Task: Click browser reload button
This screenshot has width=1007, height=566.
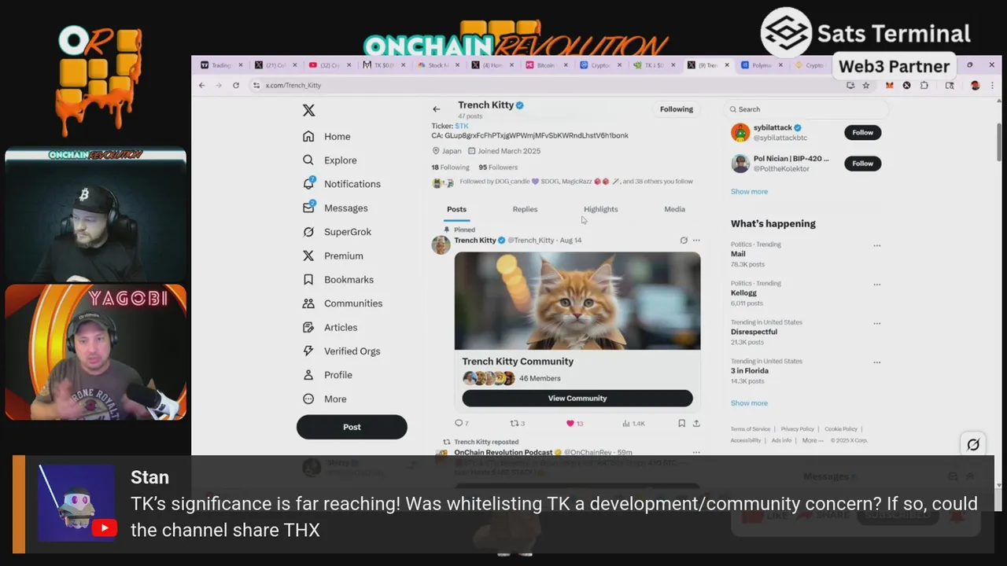Action: point(235,85)
